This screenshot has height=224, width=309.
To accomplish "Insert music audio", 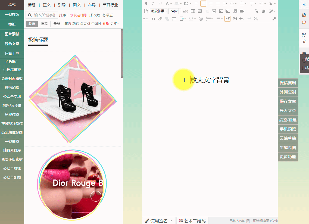I will click(x=235, y=11).
